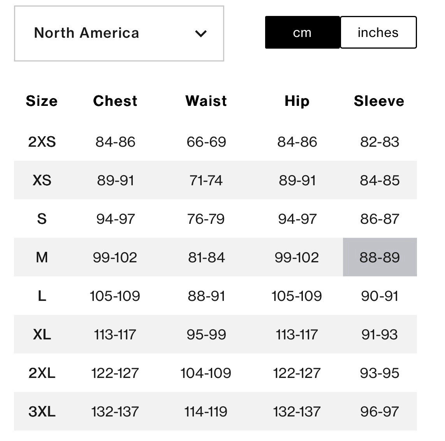Screen dimensions: 445x441
Task: Select the XL size row label
Action: click(42, 334)
